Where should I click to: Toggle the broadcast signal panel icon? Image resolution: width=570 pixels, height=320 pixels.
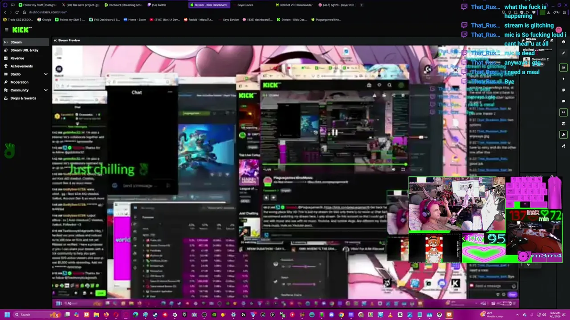563,112
